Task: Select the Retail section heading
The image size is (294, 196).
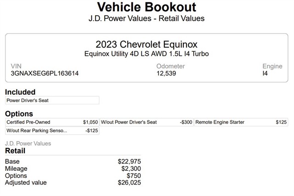Action: click(15, 151)
